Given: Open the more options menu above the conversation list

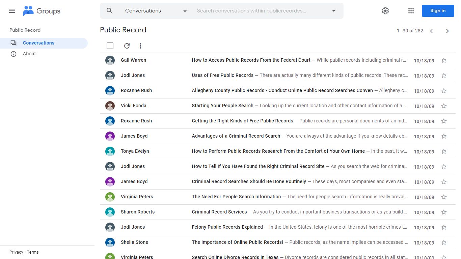Looking at the screenshot, I should coord(140,46).
